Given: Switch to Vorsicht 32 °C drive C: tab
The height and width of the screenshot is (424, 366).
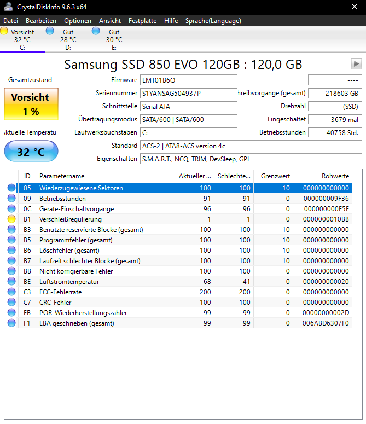Looking at the screenshot, I should pyautogui.click(x=23, y=39).
